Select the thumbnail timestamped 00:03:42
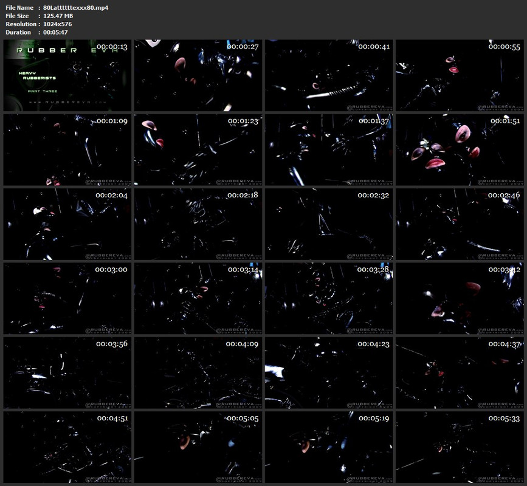The height and width of the screenshot is (486, 527). 460,298
